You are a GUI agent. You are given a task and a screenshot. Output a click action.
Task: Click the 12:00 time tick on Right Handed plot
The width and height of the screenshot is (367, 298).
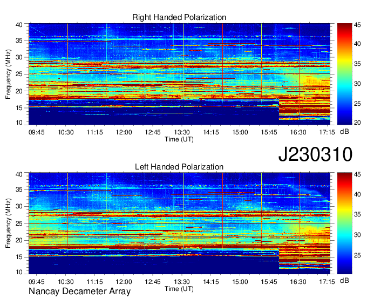pyautogui.click(x=124, y=132)
